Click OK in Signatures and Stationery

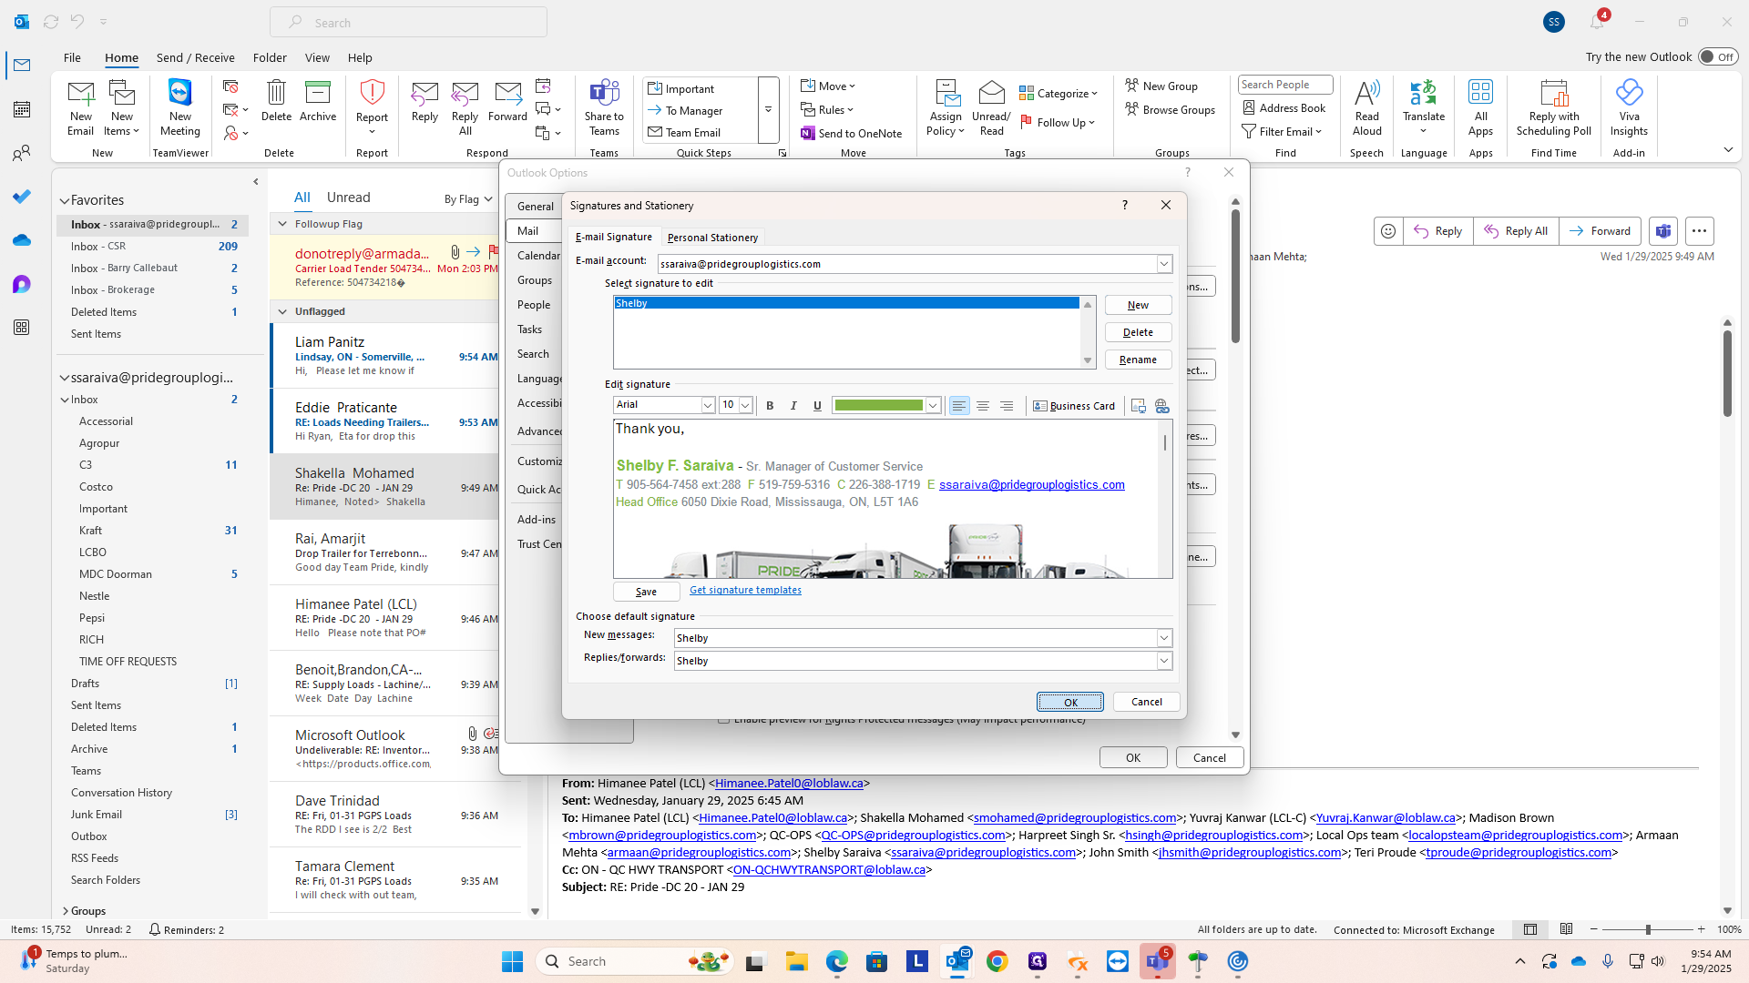point(1070,702)
